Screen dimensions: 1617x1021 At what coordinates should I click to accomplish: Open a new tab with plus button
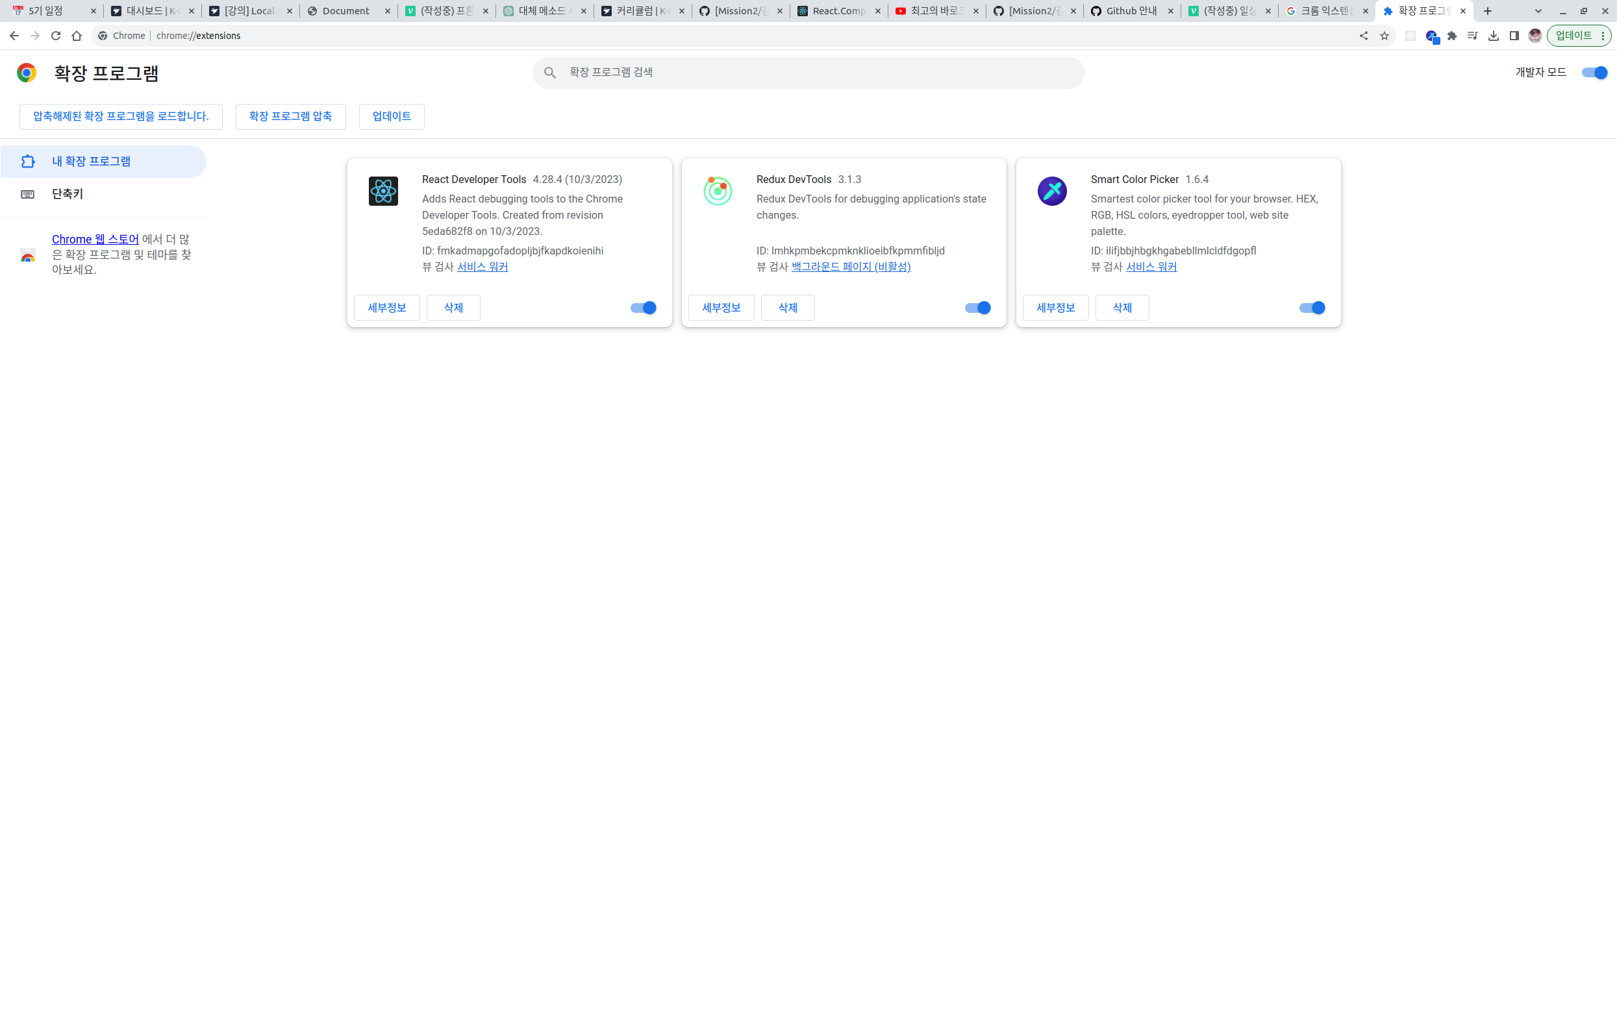click(1487, 11)
